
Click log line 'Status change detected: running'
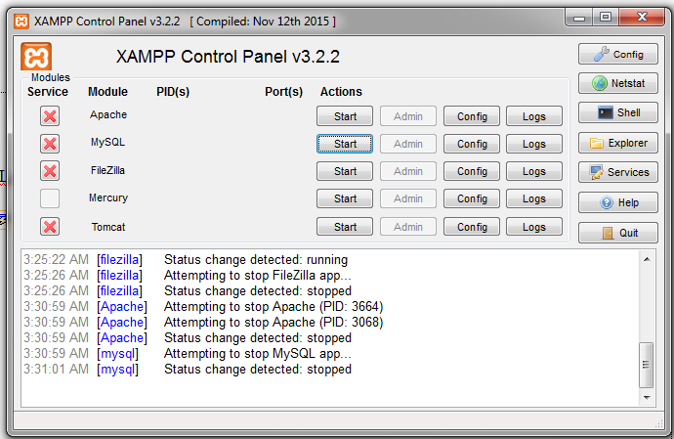[256, 259]
